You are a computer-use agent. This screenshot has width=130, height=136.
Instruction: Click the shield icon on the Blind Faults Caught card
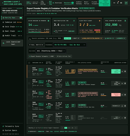(100, 21)
